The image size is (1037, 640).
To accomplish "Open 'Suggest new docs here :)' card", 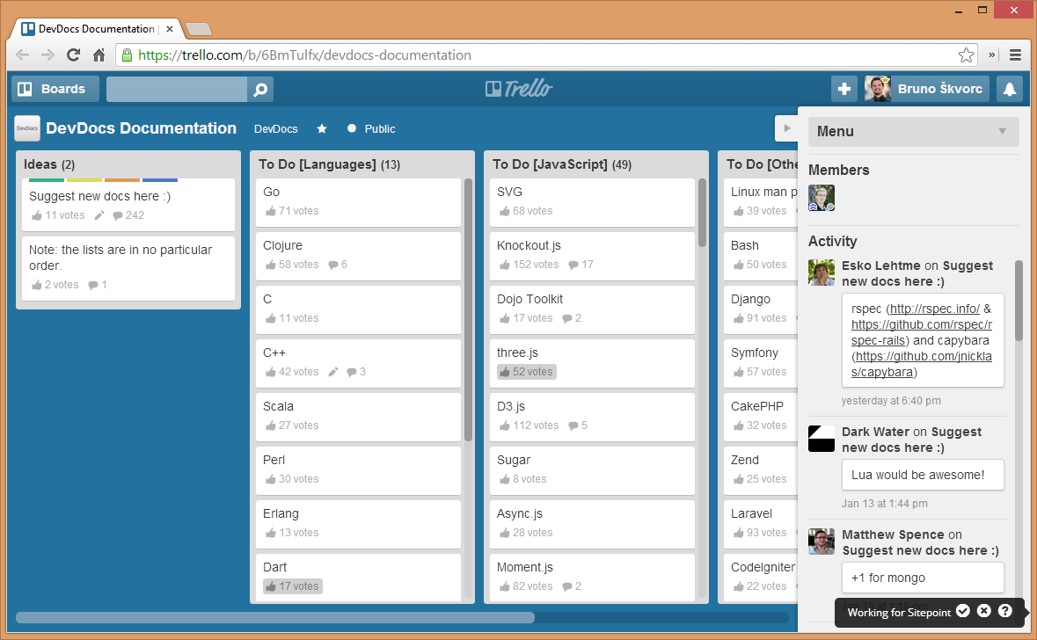I will click(x=128, y=204).
